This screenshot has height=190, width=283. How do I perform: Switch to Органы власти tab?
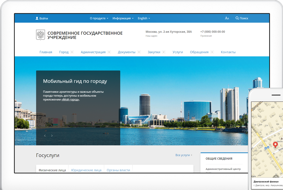tap(118, 170)
